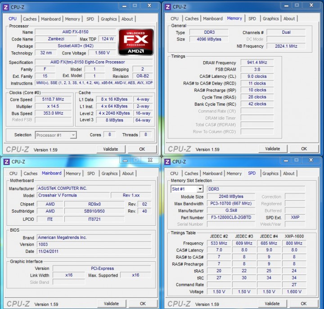Screen dimensions: 324x309
Task: Click the BIOS date 11/24/2011
Action: 94,251
